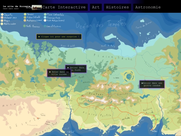Image resolution: width=181 pixels, height=136 pixels.
Task: Go to the Art page
Action: tap(96, 7)
